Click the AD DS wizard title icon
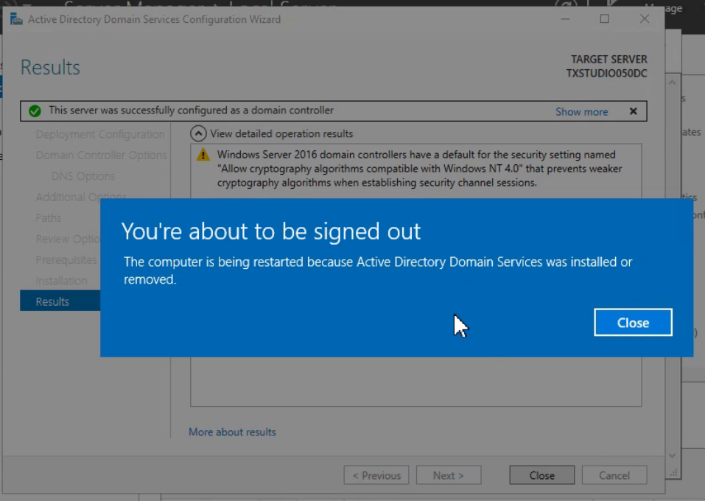This screenshot has width=705, height=501. click(16, 19)
